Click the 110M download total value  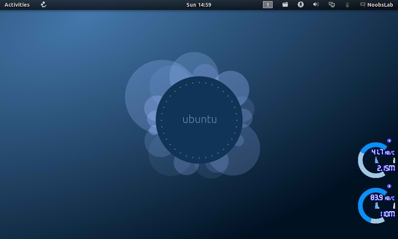tap(387, 214)
